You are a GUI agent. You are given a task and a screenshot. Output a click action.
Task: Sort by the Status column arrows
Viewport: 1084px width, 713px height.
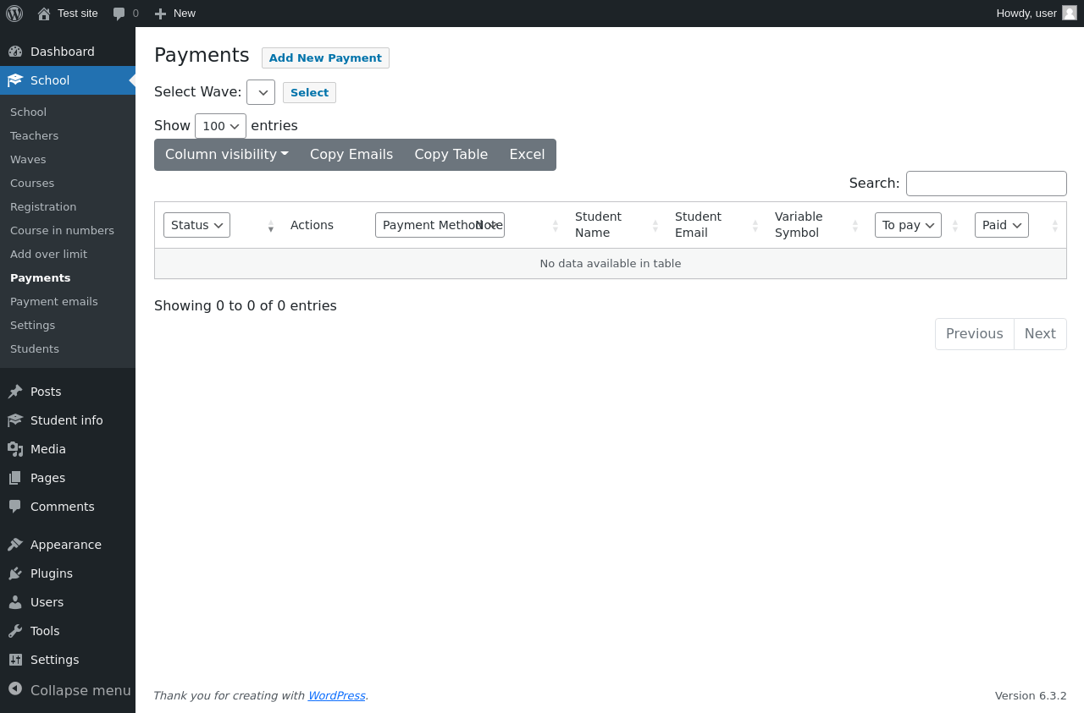271,226
